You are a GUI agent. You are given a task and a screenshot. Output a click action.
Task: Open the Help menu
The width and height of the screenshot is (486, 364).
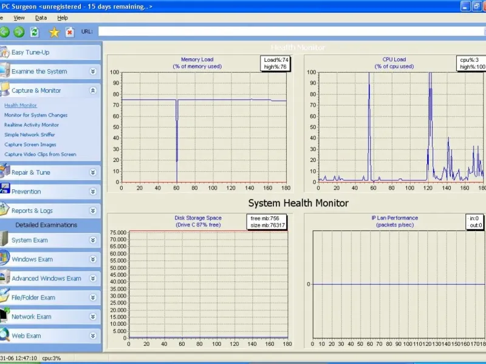(x=63, y=18)
